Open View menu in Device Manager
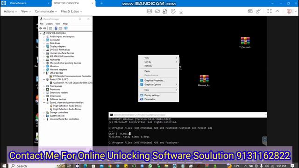This screenshot has height=168, width=299. pyautogui.click(x=57, y=24)
